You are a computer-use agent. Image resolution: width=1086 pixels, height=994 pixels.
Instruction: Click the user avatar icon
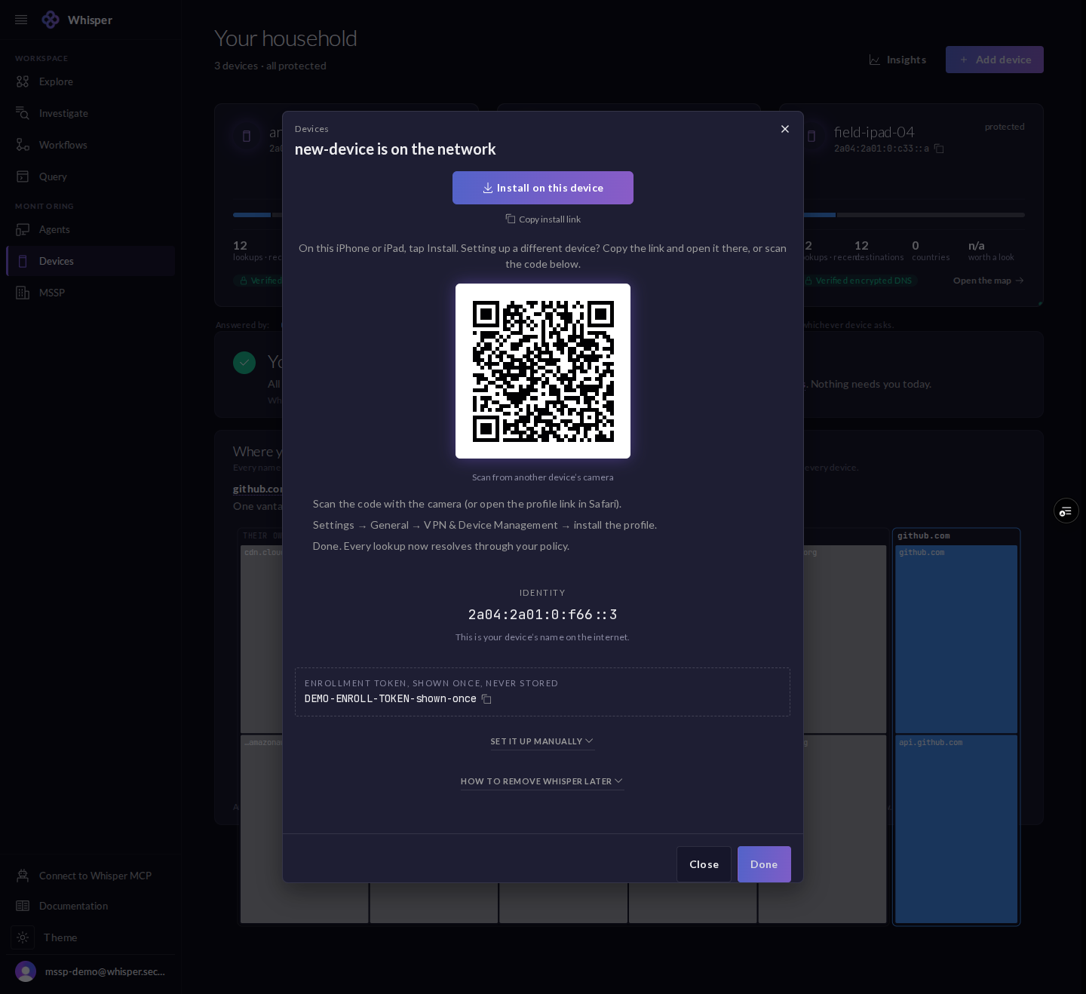tap(26, 971)
